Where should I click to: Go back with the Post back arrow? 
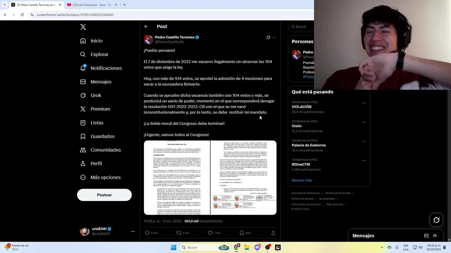coord(146,26)
